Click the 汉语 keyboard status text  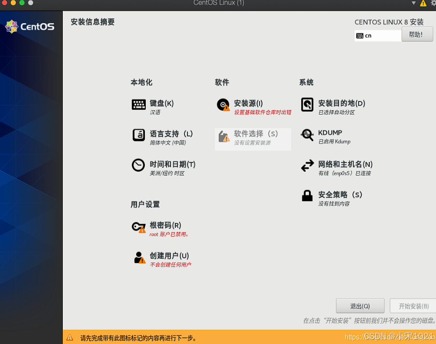(x=155, y=112)
